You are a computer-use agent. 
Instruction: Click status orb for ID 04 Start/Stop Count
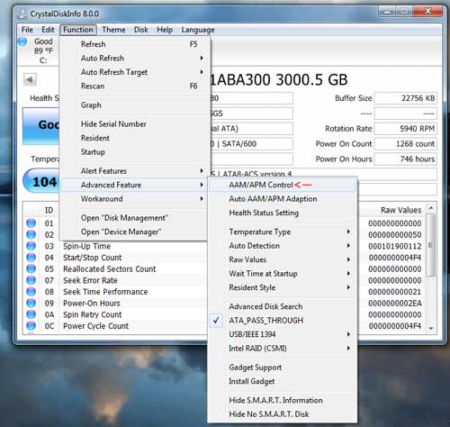(x=31, y=258)
